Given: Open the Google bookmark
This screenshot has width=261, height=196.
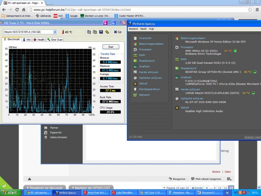Looking at the screenshot, I should coord(72,16).
